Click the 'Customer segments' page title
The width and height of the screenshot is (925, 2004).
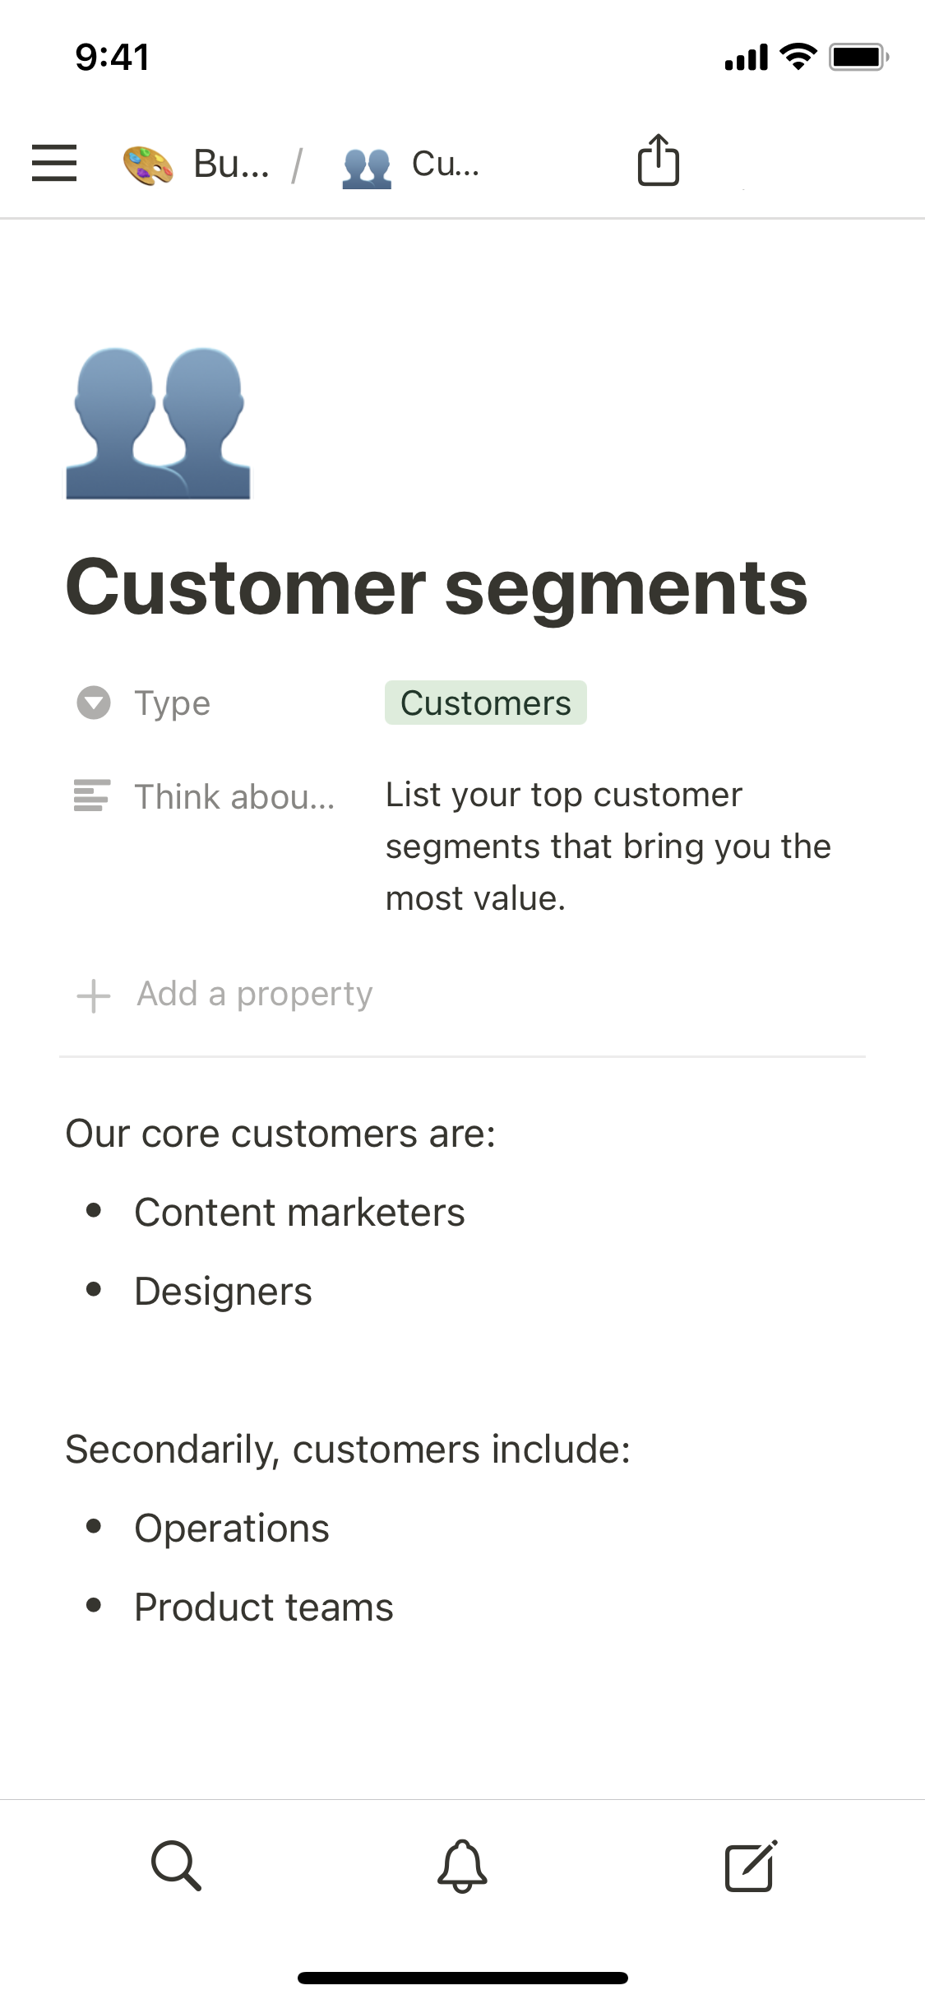[x=436, y=587]
